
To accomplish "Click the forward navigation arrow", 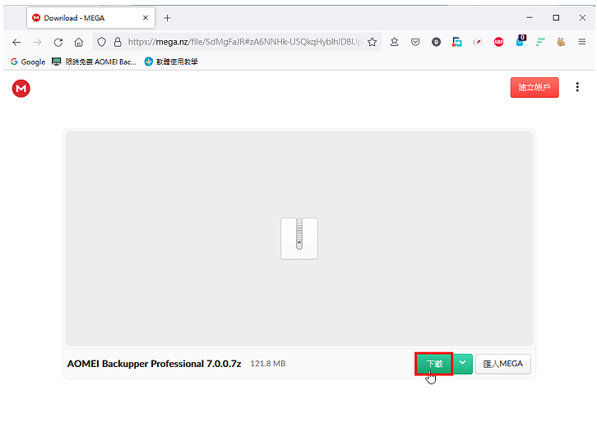I will [x=37, y=42].
